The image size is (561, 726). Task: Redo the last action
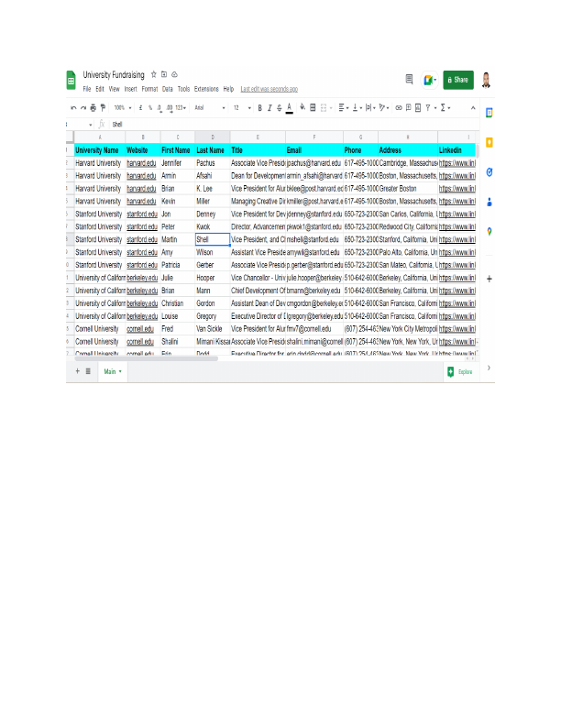pos(83,108)
